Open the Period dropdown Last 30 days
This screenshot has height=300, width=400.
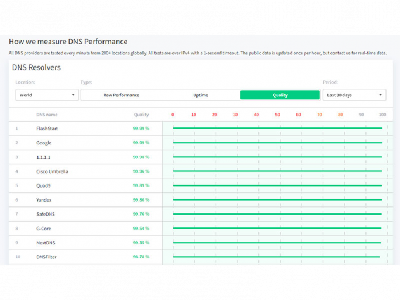pyautogui.click(x=354, y=95)
